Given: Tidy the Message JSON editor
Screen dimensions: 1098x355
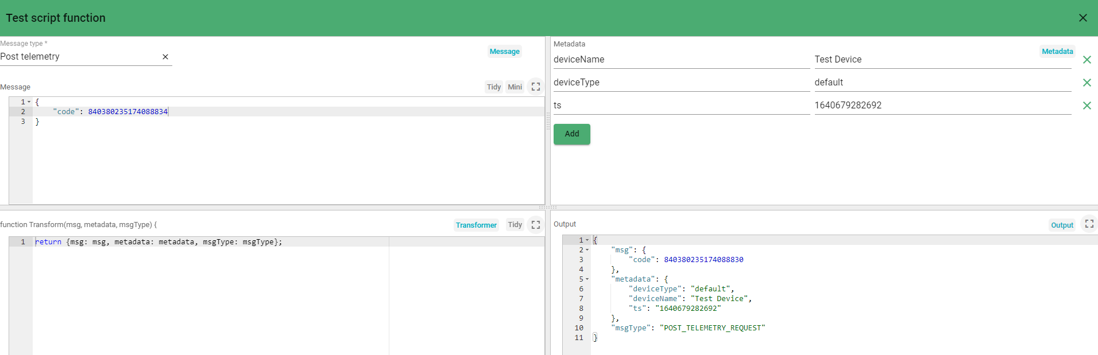Looking at the screenshot, I should click(x=494, y=87).
